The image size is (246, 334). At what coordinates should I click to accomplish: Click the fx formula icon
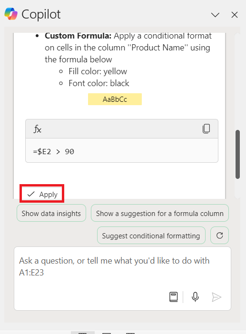(37, 129)
